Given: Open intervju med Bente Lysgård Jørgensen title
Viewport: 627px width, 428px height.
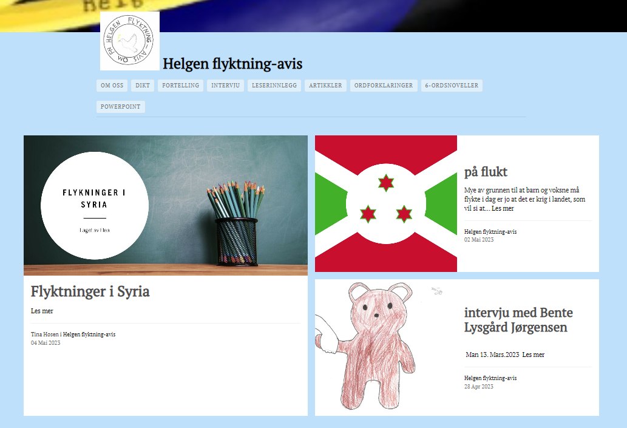Looking at the screenshot, I should pyautogui.click(x=518, y=320).
